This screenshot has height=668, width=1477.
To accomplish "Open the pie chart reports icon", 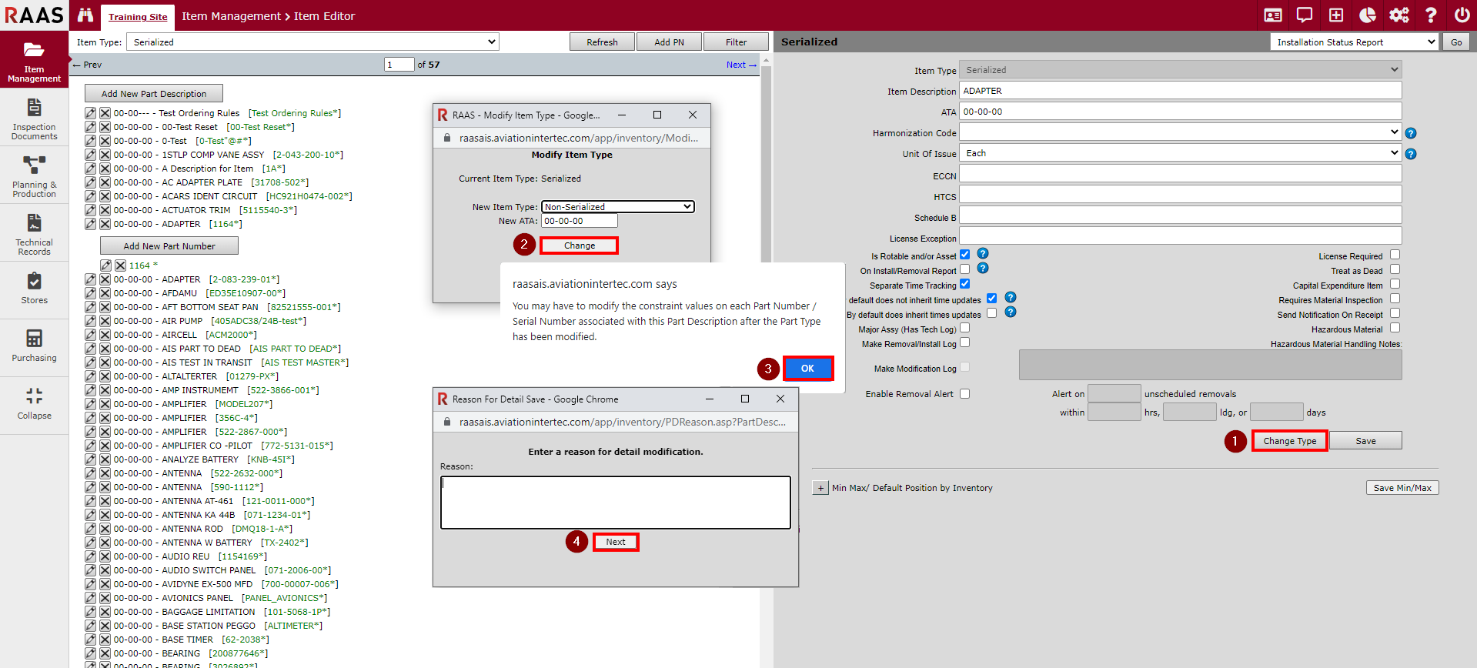I will point(1368,15).
